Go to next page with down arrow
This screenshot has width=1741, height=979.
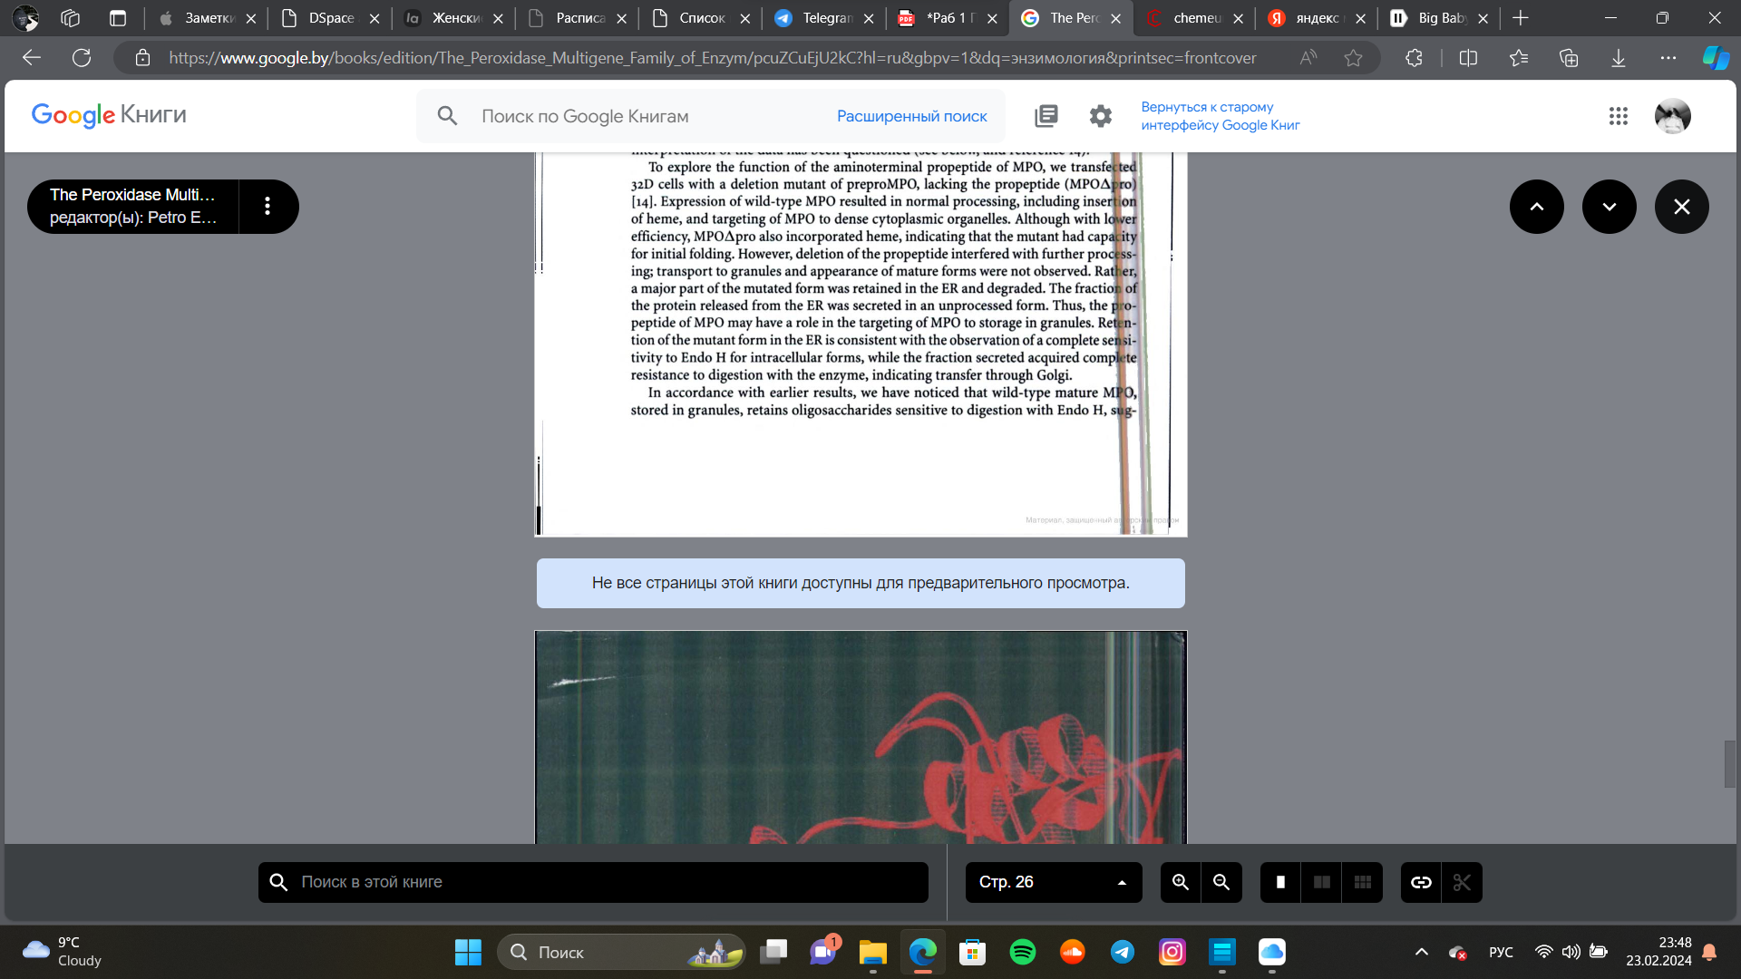1609,207
